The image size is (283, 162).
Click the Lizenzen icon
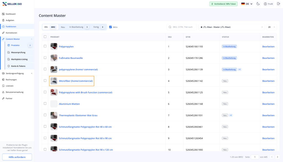pyautogui.click(x=3, y=86)
